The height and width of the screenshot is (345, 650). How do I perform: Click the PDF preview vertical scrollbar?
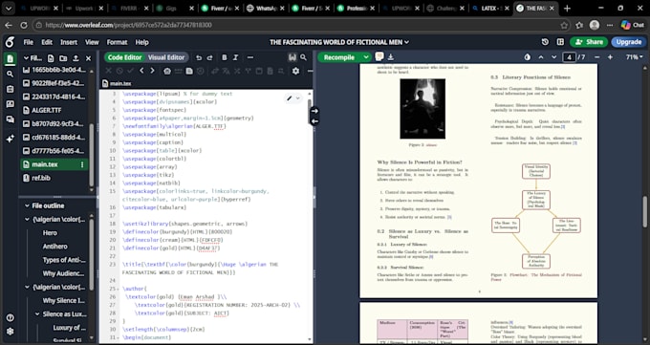click(x=645, y=212)
